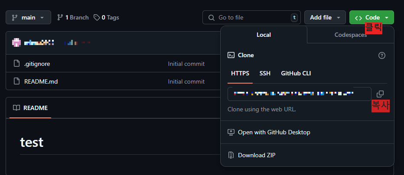404x175 pixels.
Task: Click the terminal icon beside Clone
Action: [231, 55]
